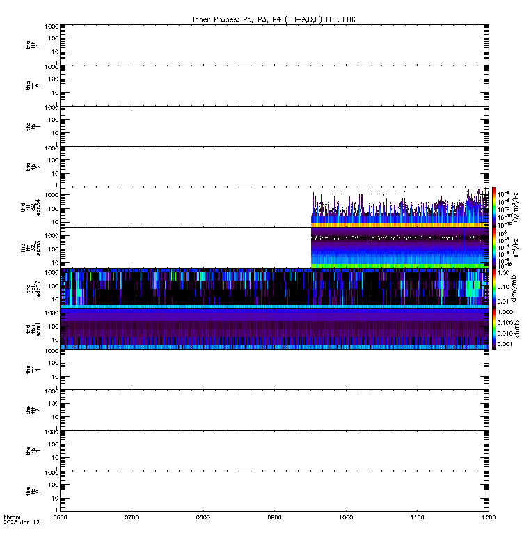This screenshot has height=557, width=522.
Task: Click the '0.10' edc12 color bar tick value
Action: [x=503, y=287]
